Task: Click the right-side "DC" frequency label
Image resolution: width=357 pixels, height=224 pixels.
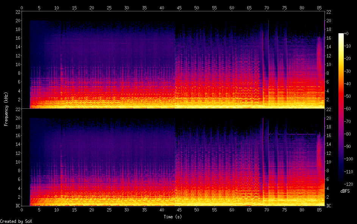Action: click(329, 206)
